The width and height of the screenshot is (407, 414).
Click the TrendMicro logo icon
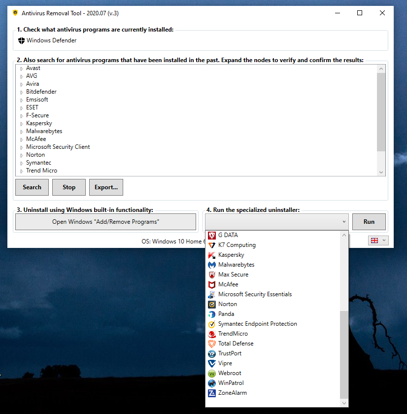(212, 334)
